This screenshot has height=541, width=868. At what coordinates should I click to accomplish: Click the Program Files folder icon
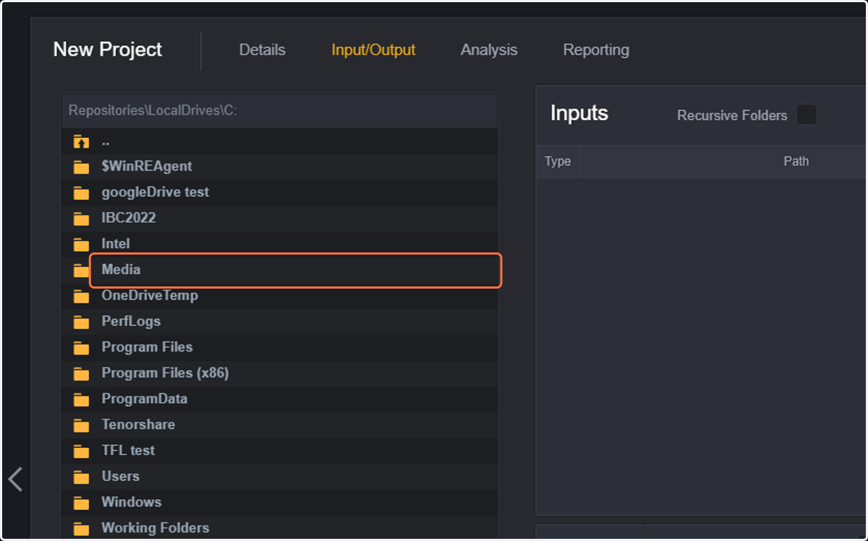coord(81,348)
